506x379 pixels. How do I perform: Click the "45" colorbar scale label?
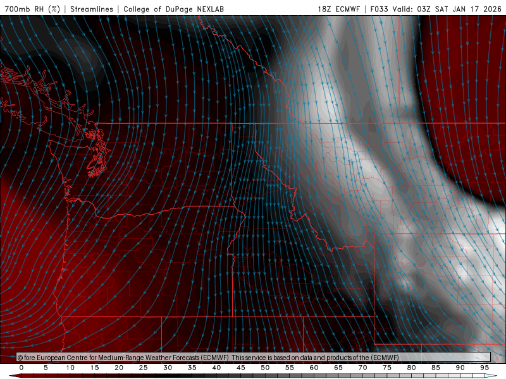point(241,368)
